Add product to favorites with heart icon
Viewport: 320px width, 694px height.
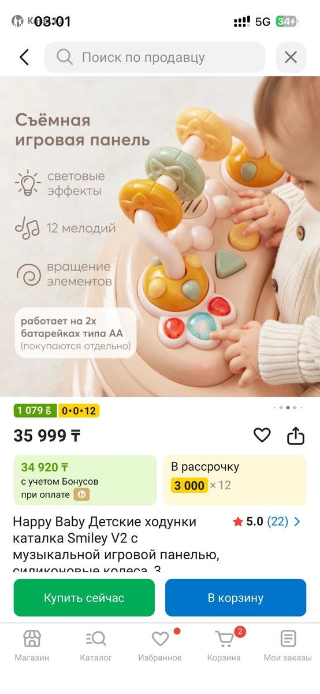click(x=262, y=435)
